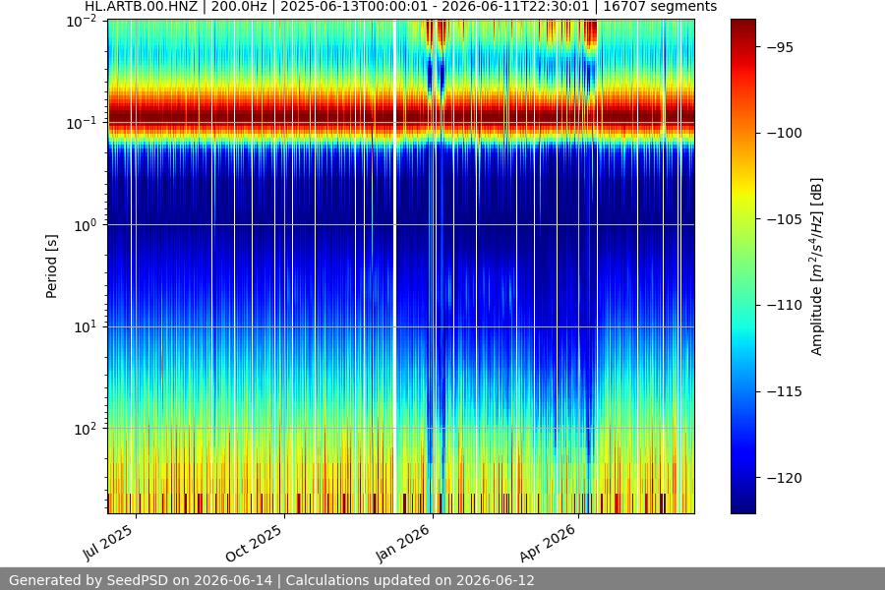Click the −105 colorbar tick label
This screenshot has width=885, height=590.
(784, 219)
